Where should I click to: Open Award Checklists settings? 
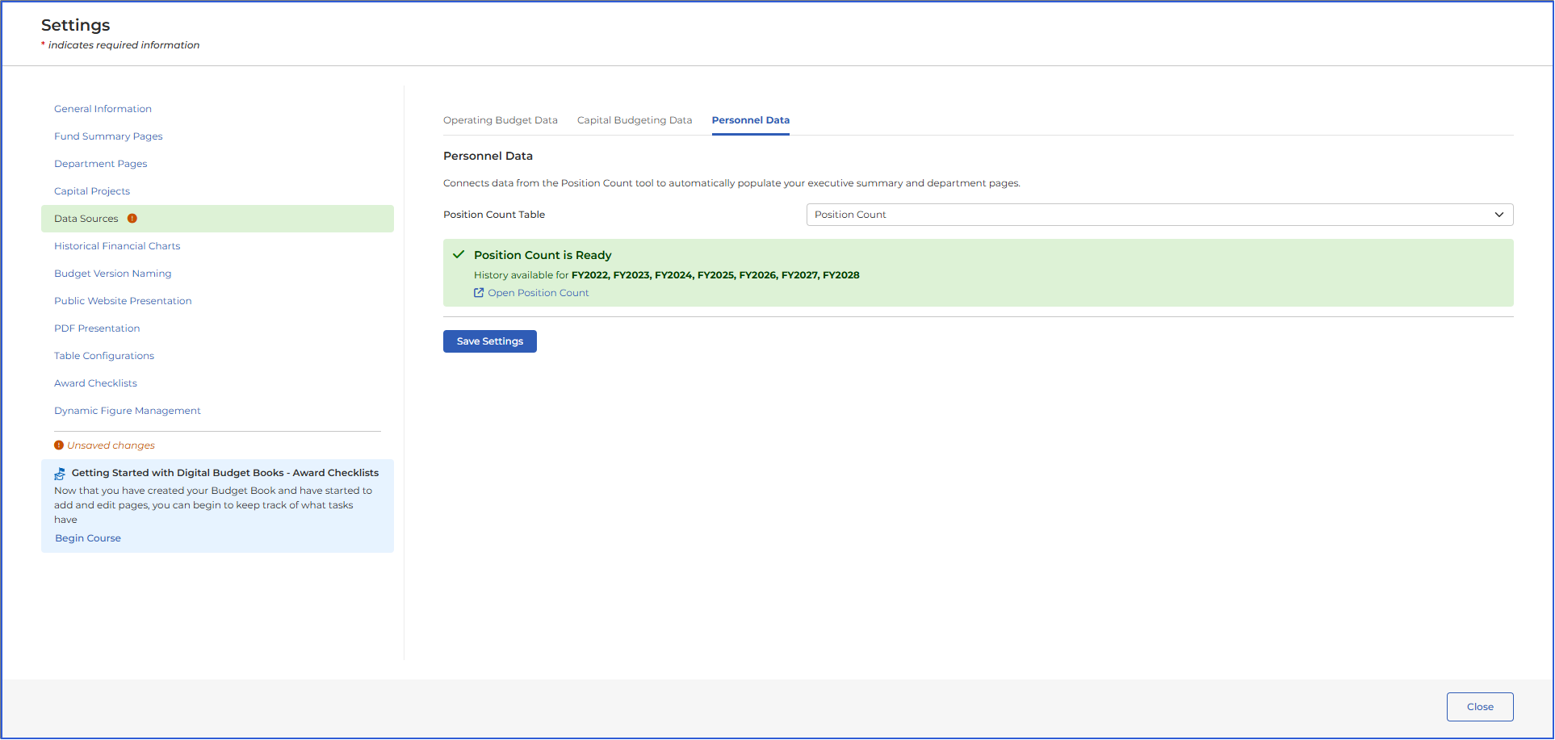(95, 383)
